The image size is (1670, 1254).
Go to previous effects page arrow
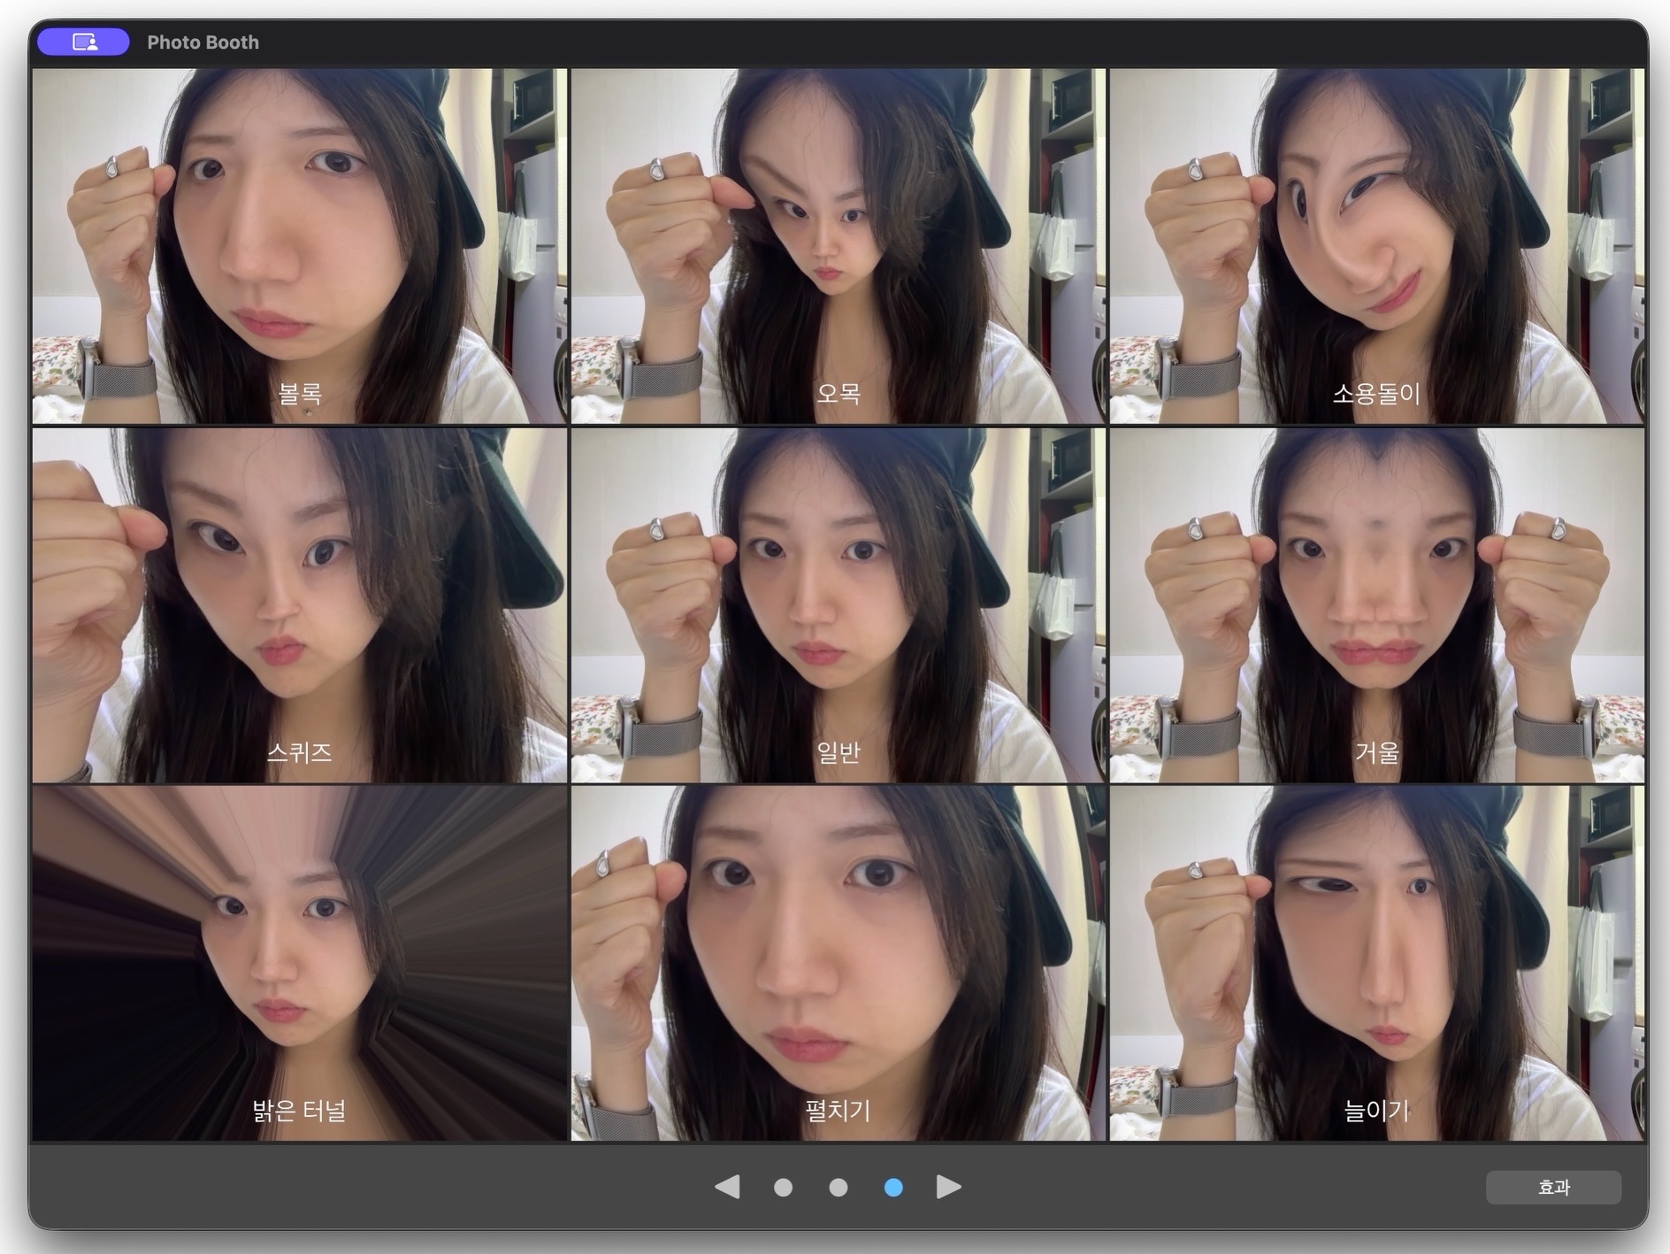click(x=727, y=1187)
